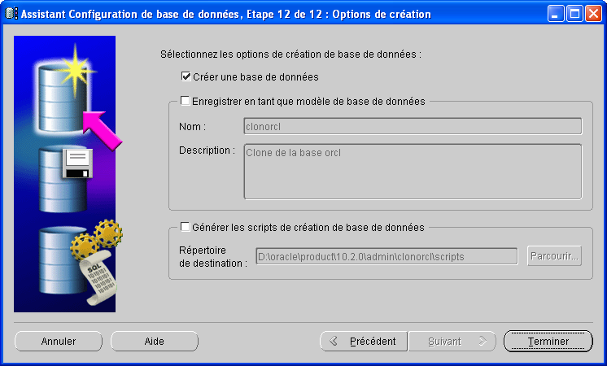Open Aide for help
The width and height of the screenshot is (607, 366).
click(x=155, y=342)
